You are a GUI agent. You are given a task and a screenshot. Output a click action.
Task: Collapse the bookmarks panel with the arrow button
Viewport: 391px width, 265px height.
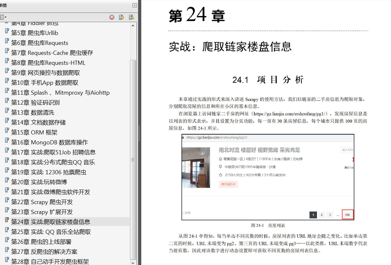point(134,5)
